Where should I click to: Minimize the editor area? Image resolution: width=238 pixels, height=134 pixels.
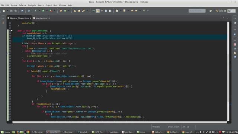[223, 18]
